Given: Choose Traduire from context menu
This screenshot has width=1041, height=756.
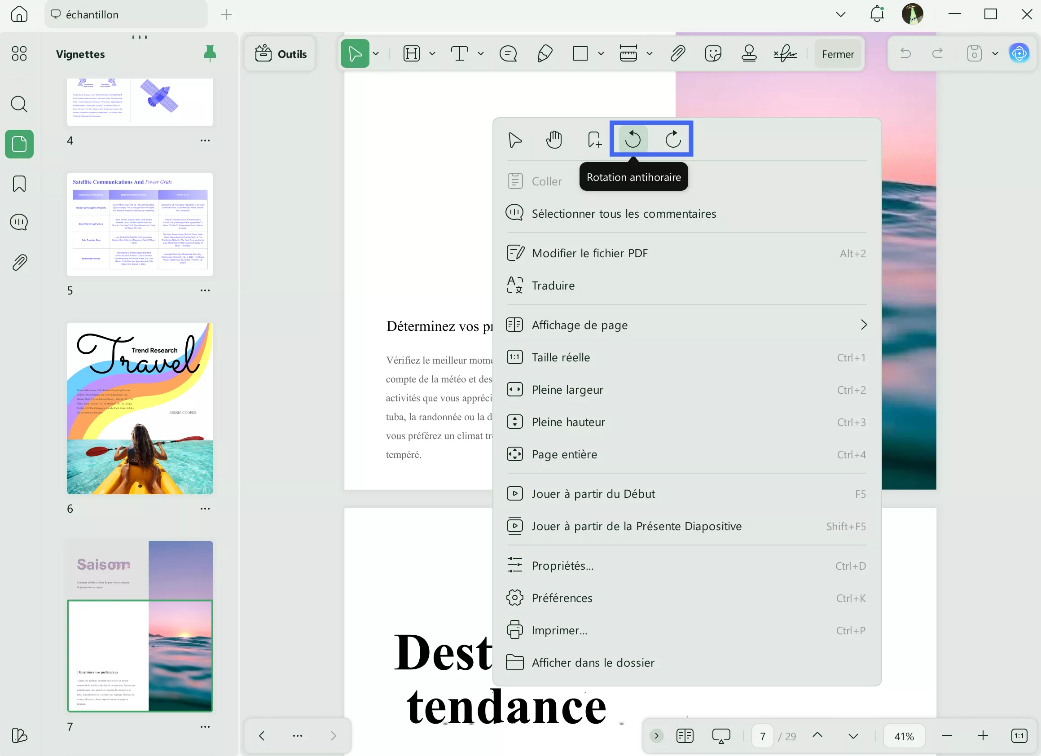Looking at the screenshot, I should click(553, 286).
